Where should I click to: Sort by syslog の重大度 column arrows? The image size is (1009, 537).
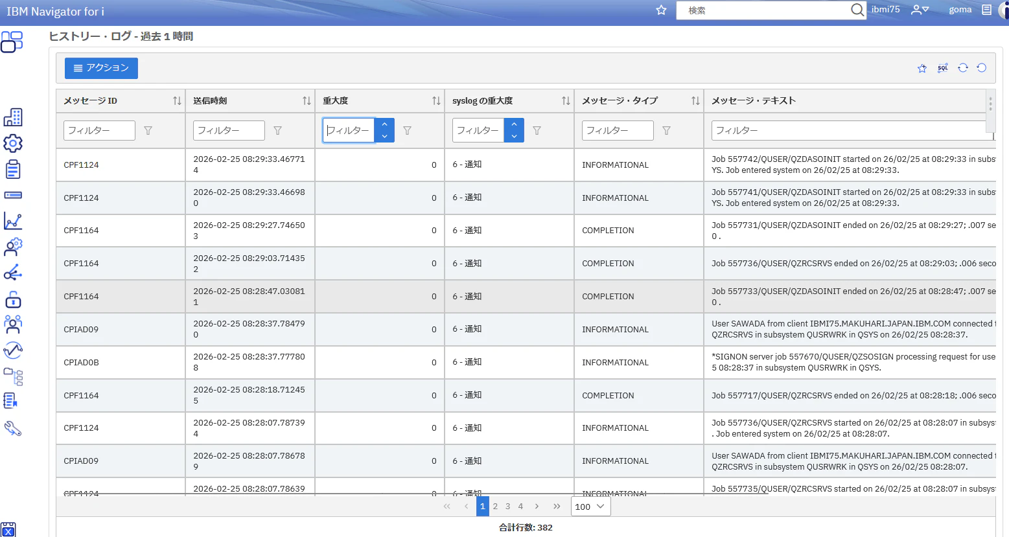pyautogui.click(x=566, y=101)
